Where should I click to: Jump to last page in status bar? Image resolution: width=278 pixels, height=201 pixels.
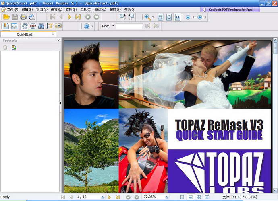pyautogui.click(x=118, y=197)
